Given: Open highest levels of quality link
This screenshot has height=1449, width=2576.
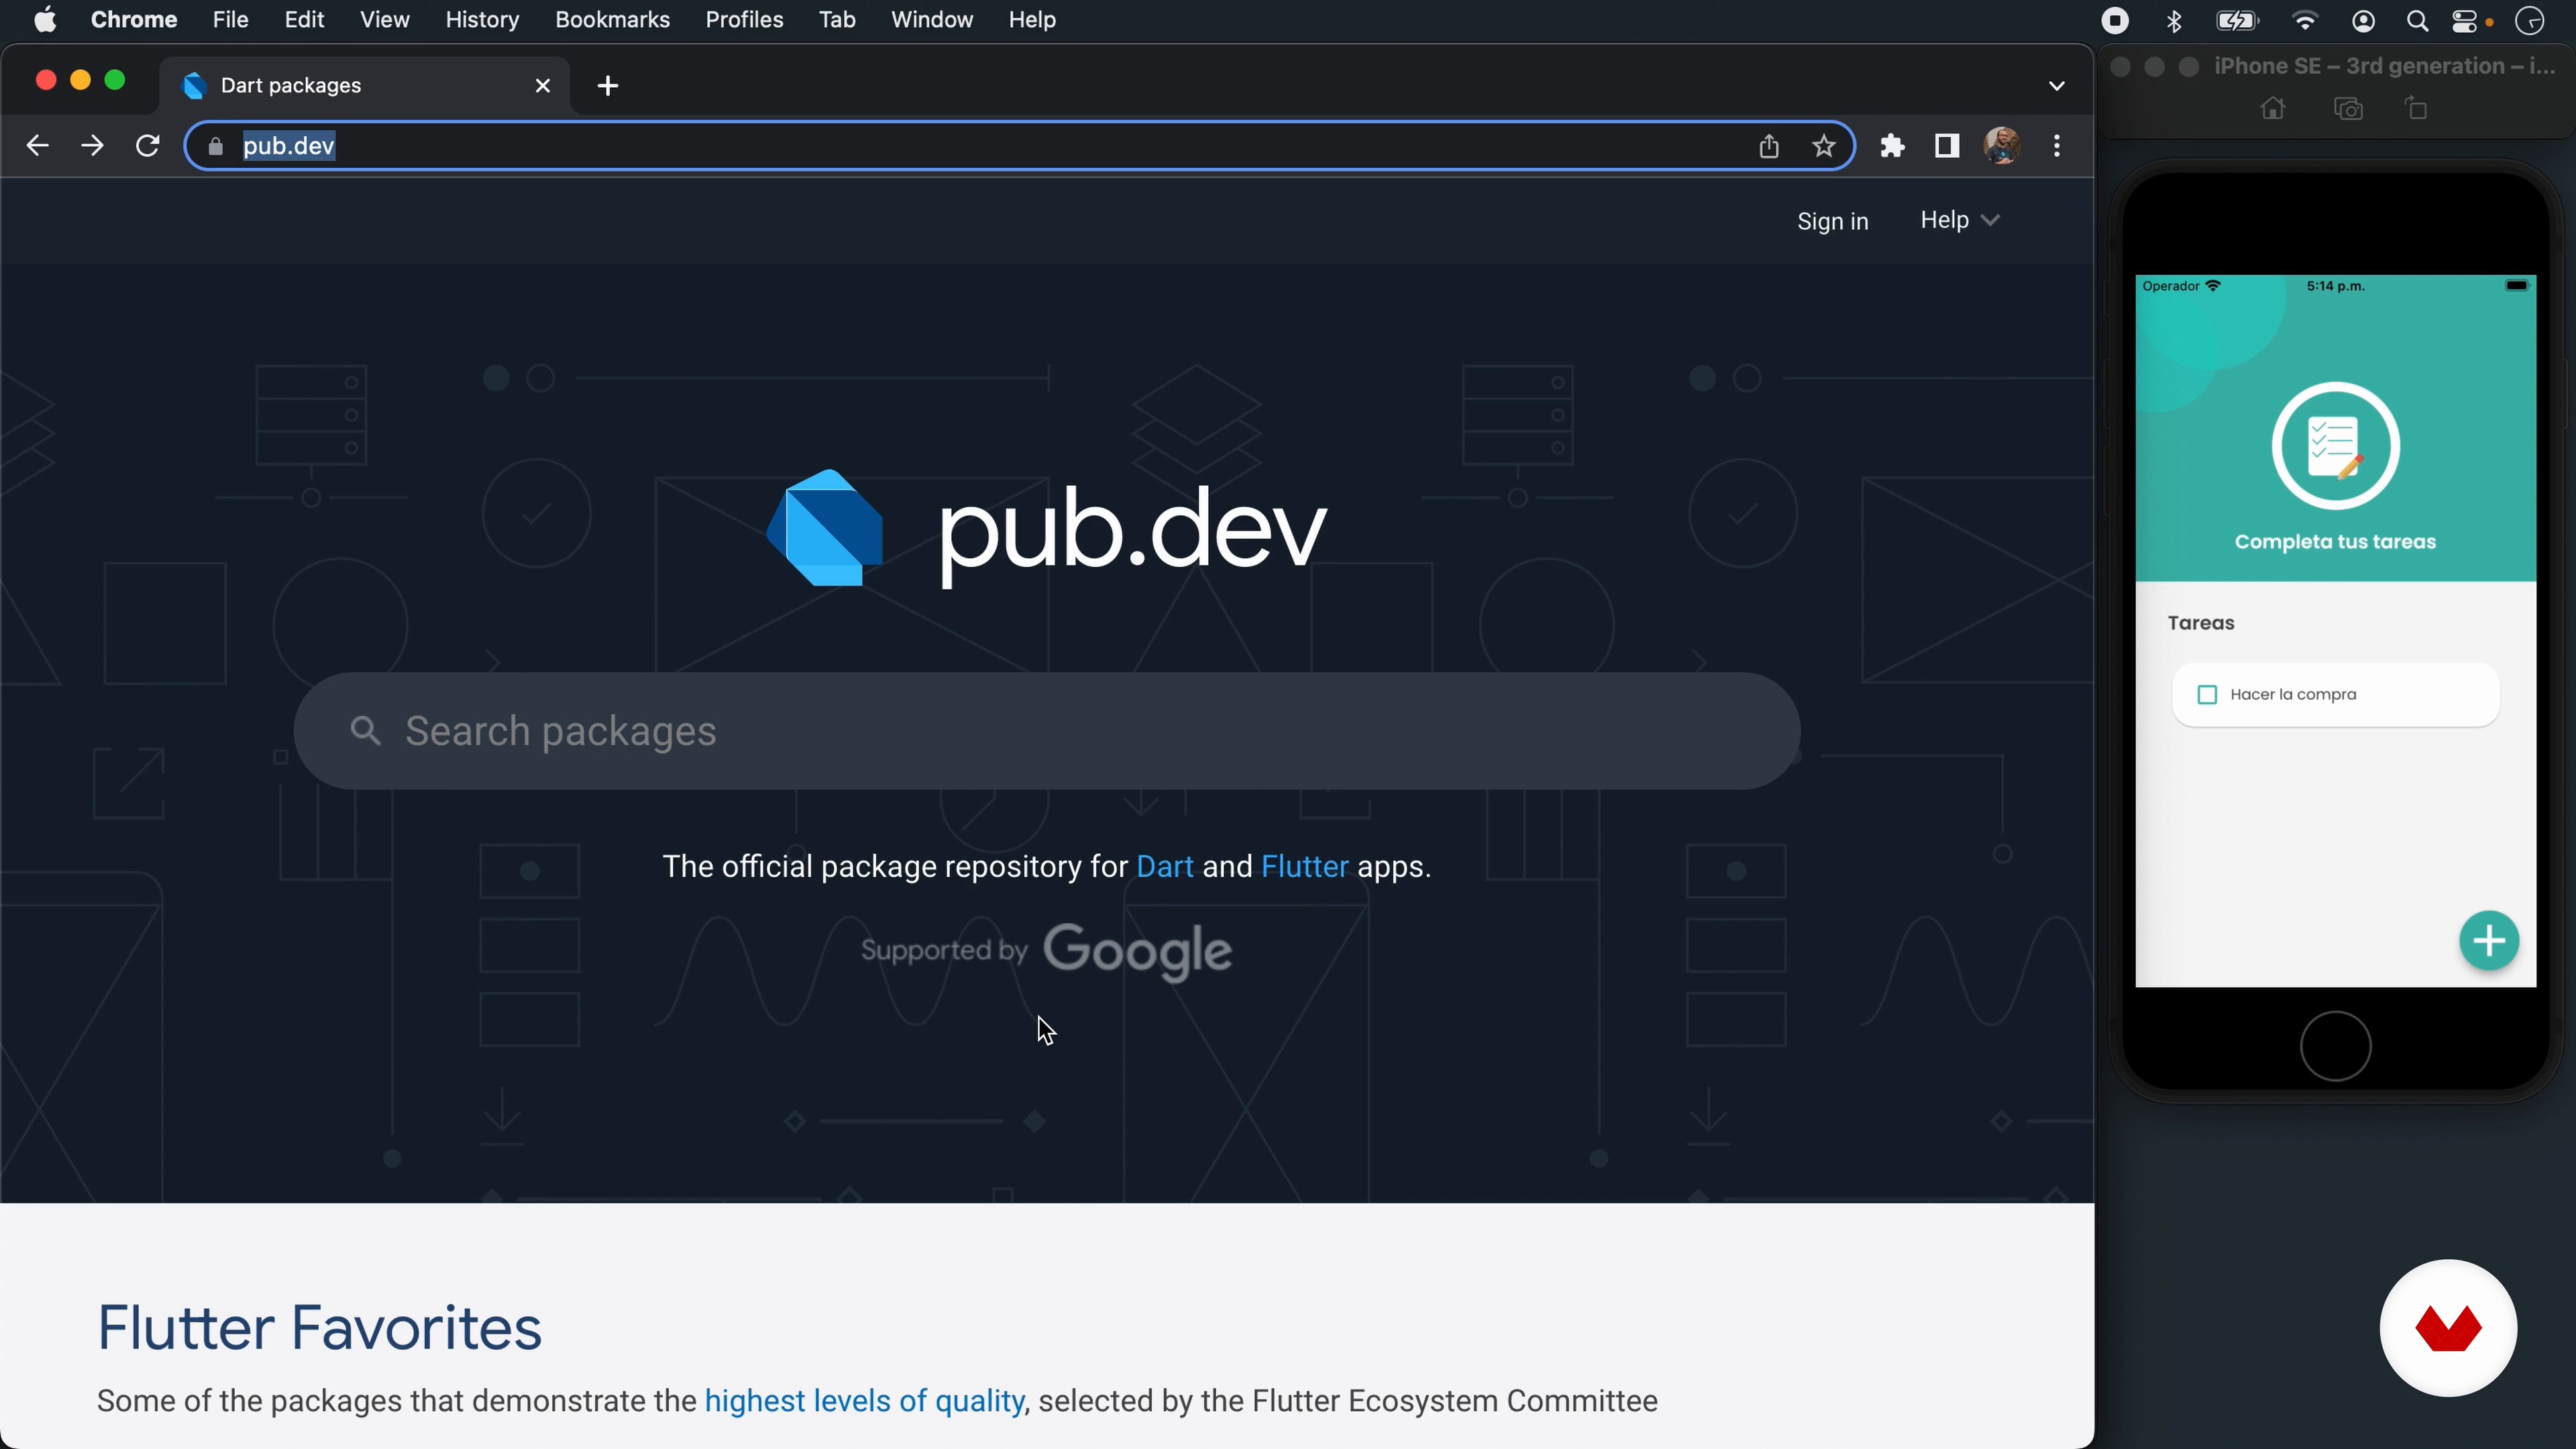Looking at the screenshot, I should 864,1401.
